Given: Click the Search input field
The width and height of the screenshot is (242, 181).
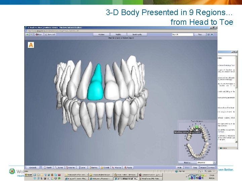Looking at the screenshot, I should click(x=183, y=35).
